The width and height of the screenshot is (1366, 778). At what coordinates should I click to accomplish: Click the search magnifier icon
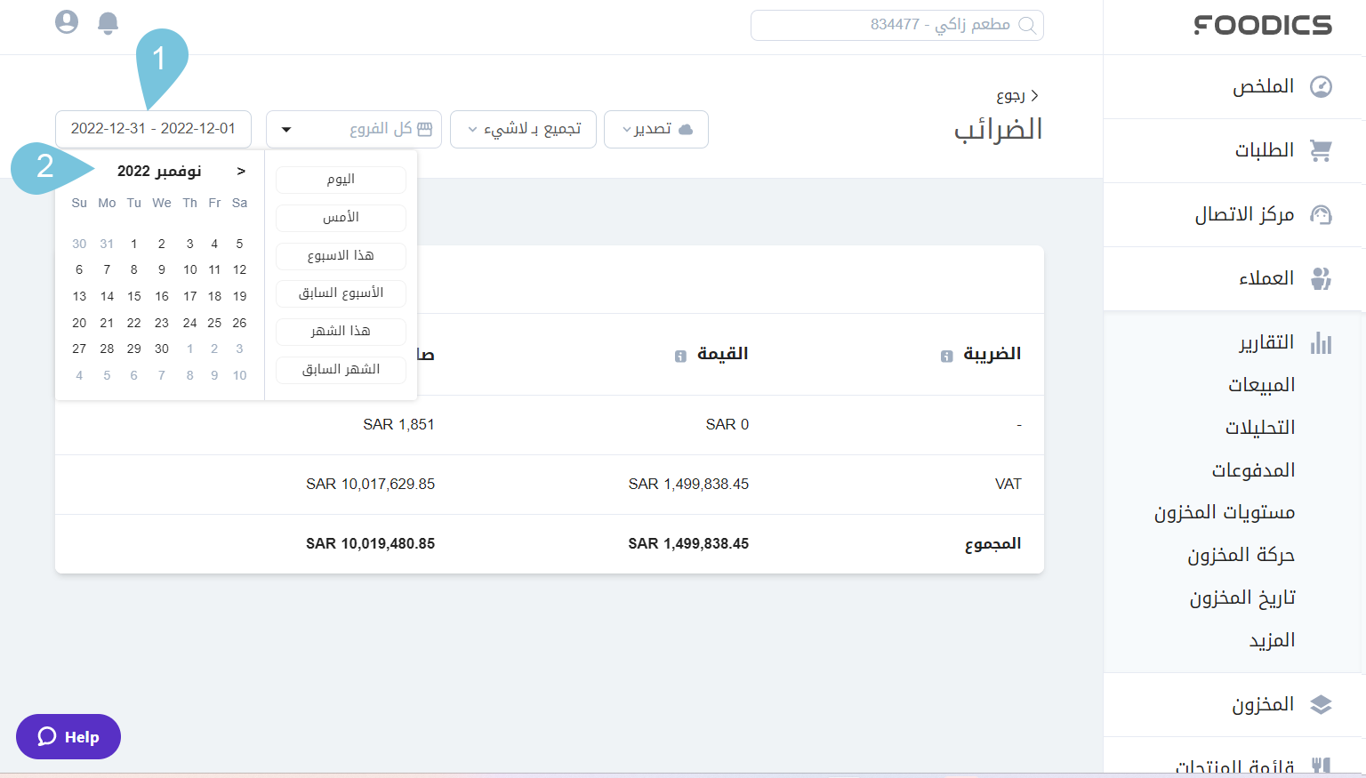[1027, 25]
